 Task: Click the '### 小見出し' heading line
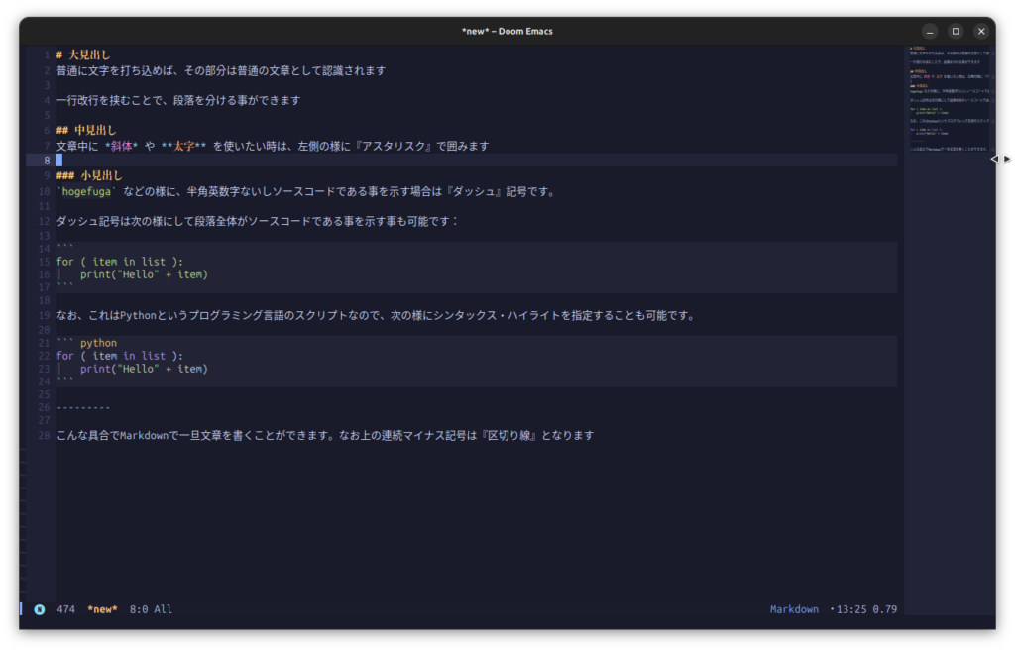point(89,175)
